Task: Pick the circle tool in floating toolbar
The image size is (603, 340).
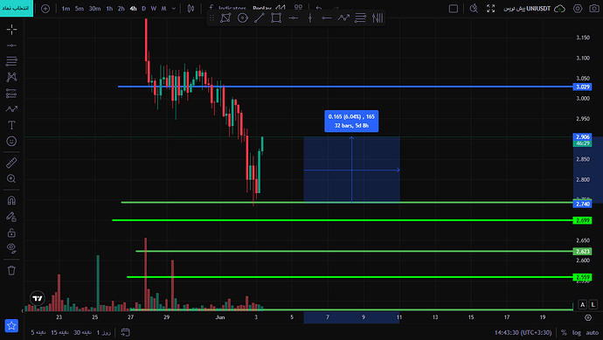Action: coord(243,17)
